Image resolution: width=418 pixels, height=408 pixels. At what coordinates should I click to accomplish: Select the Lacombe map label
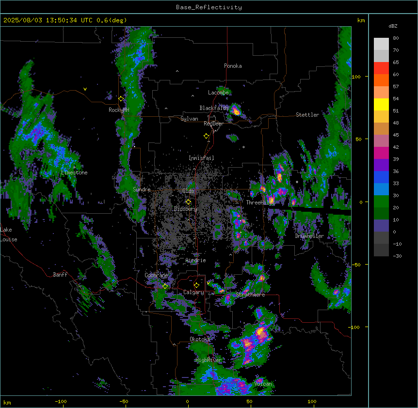pos(218,93)
